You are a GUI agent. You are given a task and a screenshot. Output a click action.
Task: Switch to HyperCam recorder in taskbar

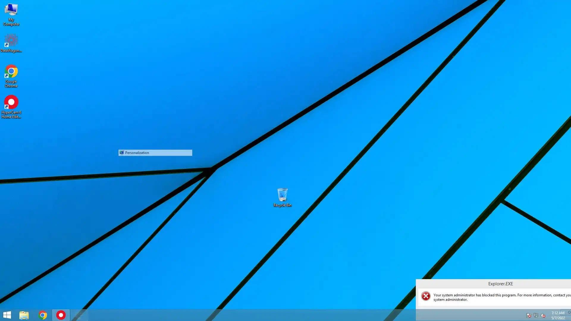pos(61,315)
